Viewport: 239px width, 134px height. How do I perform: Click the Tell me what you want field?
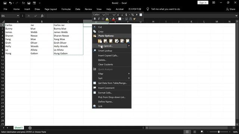click(165, 9)
